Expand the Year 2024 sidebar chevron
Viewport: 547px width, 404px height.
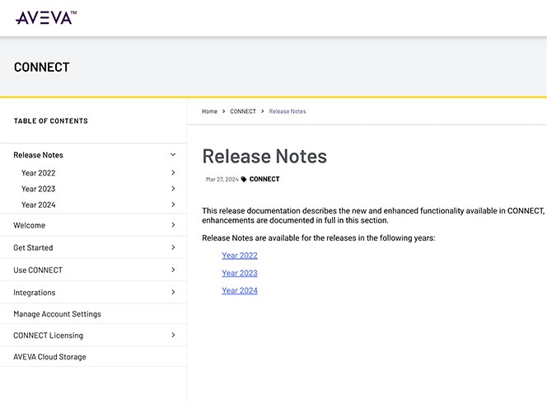(173, 204)
